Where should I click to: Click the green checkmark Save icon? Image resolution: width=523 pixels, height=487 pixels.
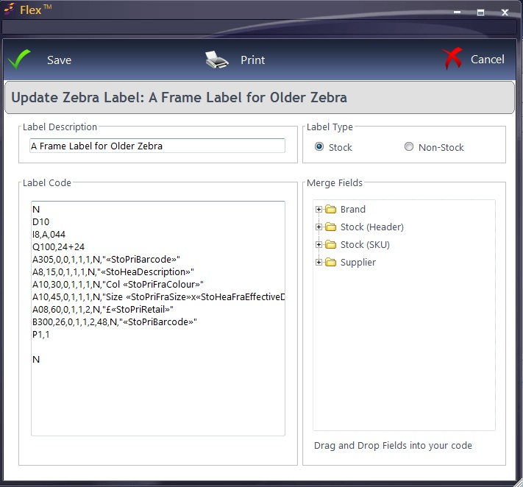coord(19,60)
